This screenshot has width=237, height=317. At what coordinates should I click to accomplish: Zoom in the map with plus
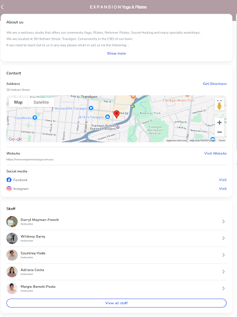coord(220,123)
